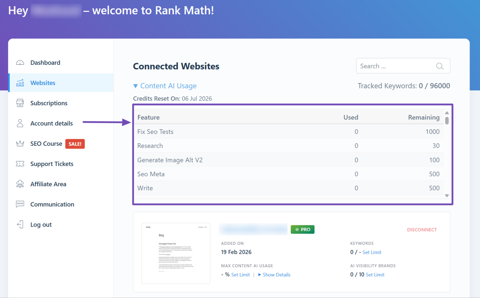Click the Feature column header
The image size is (480, 298).
148,117
